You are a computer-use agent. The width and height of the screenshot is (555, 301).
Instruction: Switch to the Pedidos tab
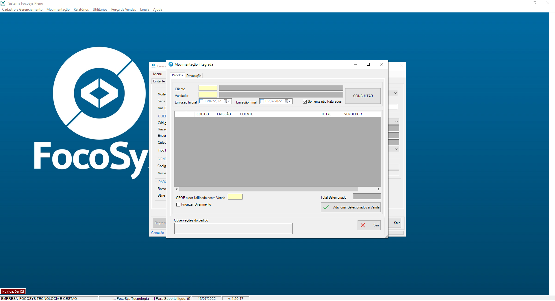coord(177,75)
